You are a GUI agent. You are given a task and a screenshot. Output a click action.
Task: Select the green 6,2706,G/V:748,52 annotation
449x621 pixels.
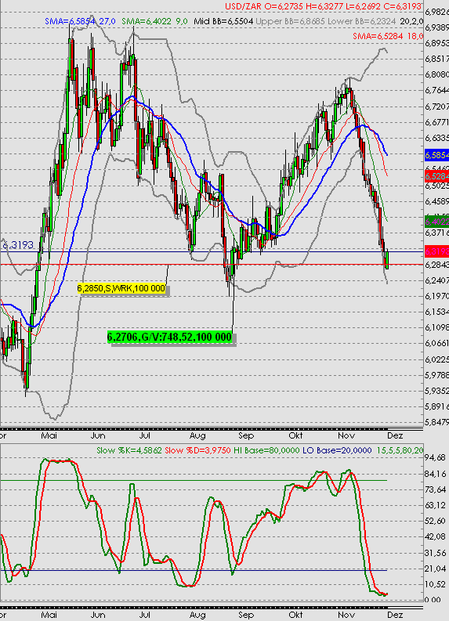169,337
